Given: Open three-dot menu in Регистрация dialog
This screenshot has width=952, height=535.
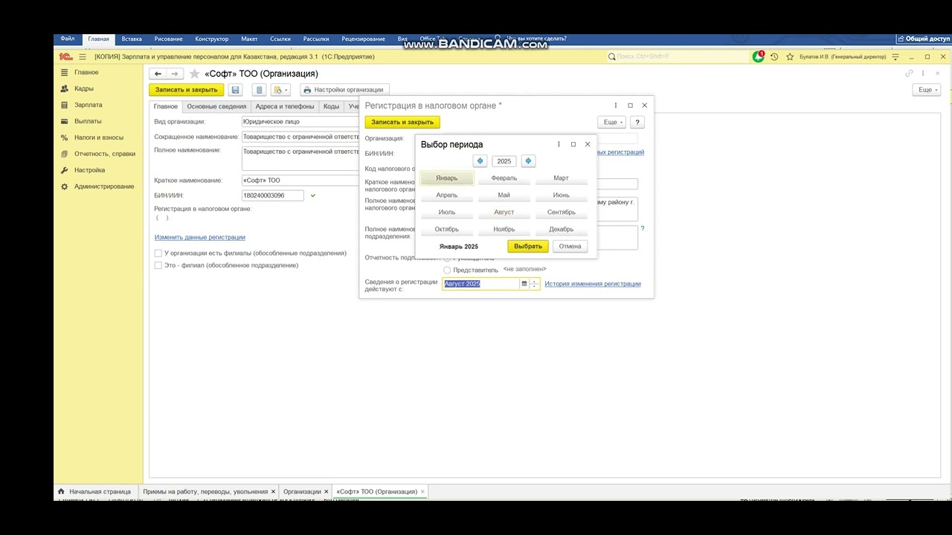Looking at the screenshot, I should 616,106.
